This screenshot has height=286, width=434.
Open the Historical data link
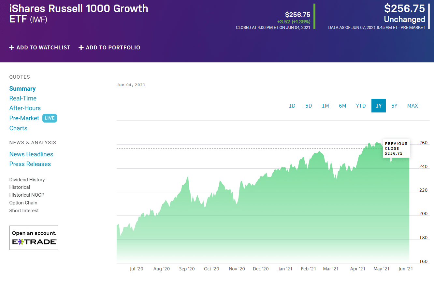(x=20, y=187)
